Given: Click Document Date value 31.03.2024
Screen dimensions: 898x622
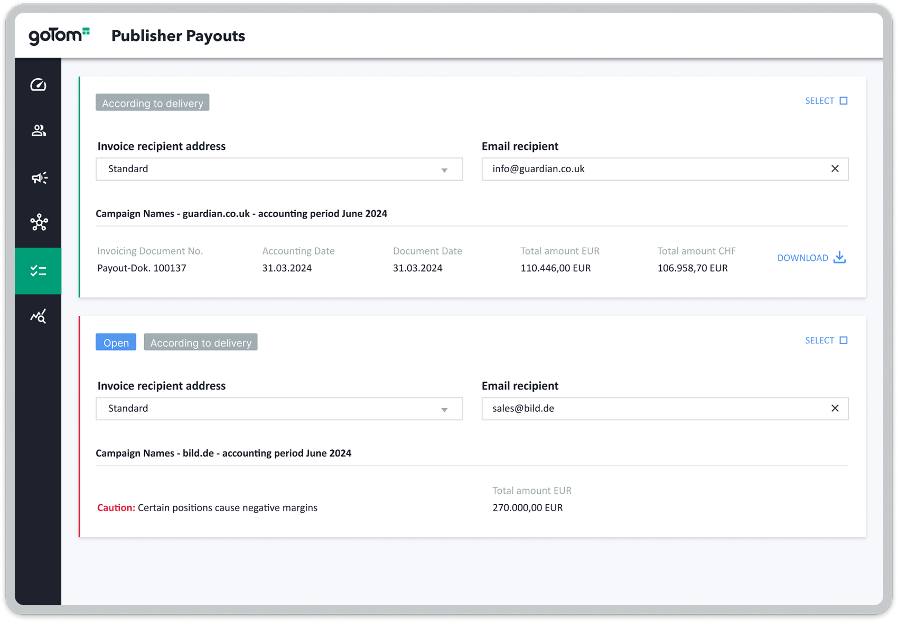Looking at the screenshot, I should pyautogui.click(x=417, y=268).
